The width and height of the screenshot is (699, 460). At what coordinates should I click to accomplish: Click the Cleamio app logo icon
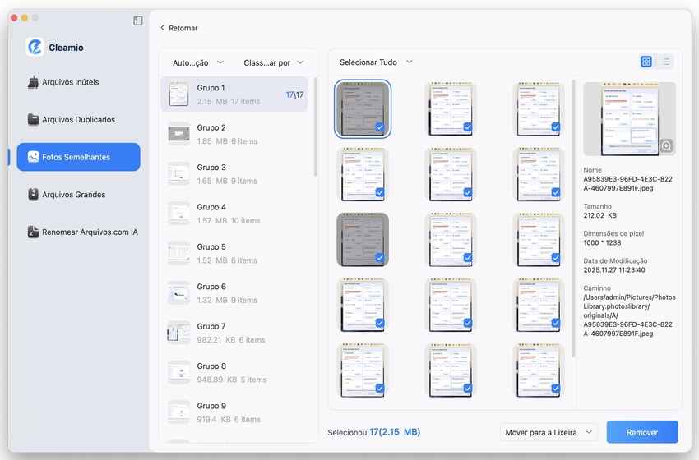[x=35, y=47]
